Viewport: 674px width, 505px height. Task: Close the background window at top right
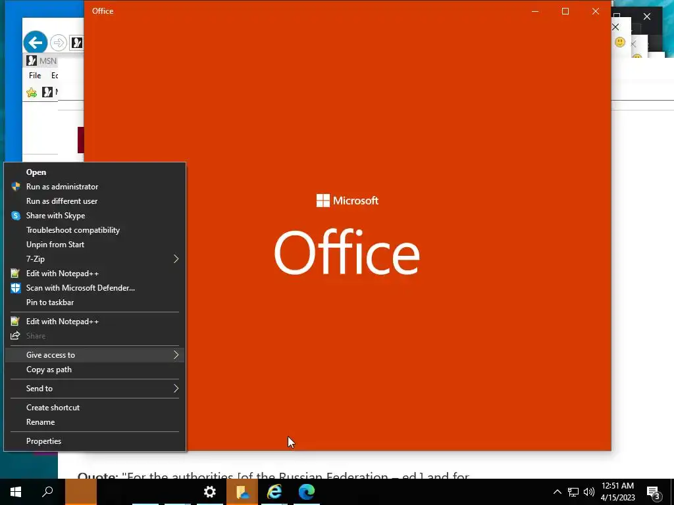(x=647, y=16)
